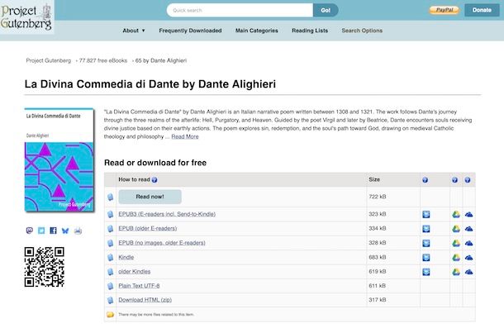Send EPUB (older E-readers) to OneDrive

pos(468,229)
